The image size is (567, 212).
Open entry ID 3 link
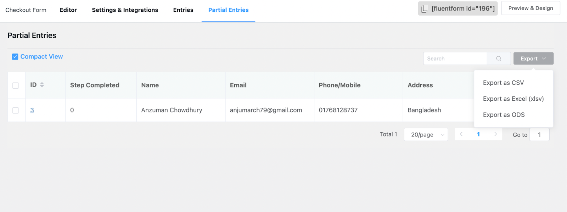[32, 110]
